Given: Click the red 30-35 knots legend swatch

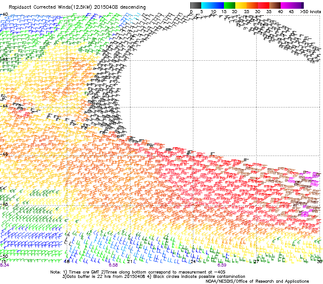Looking at the screenshot, I should click(264, 5).
